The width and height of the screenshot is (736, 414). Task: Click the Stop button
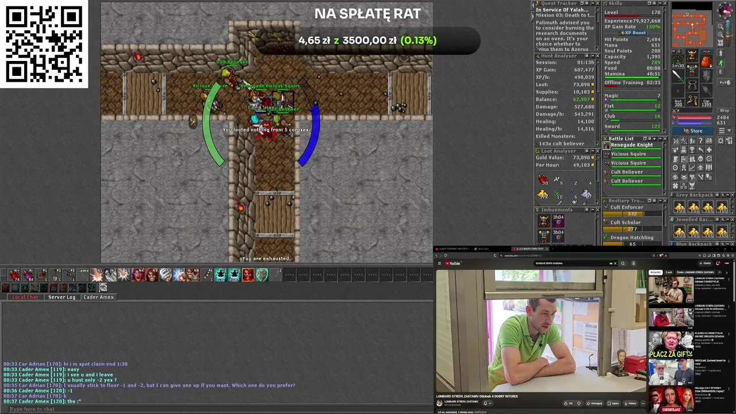[x=724, y=110]
